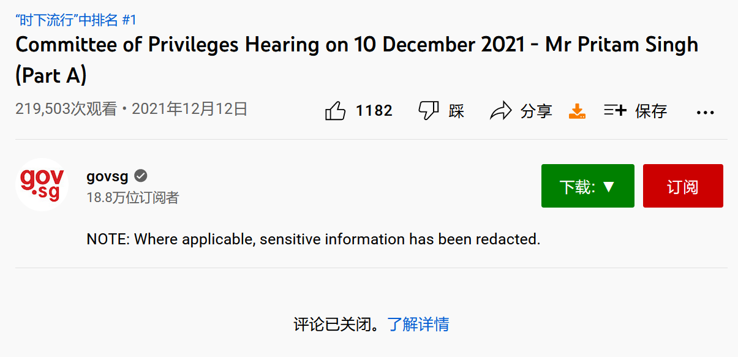Click the NOTE description text
This screenshot has height=357, width=738.
[x=313, y=239]
